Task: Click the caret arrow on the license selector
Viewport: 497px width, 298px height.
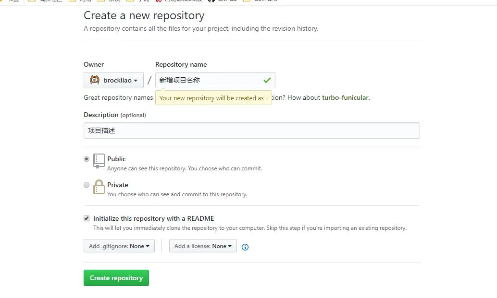Action: click(230, 246)
